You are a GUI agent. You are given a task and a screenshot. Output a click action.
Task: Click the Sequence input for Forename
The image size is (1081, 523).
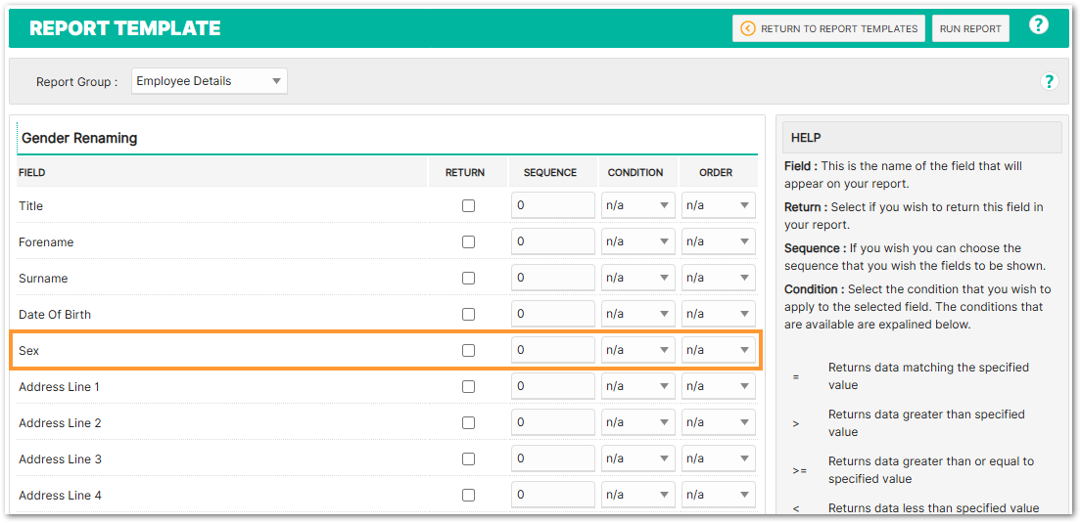pyautogui.click(x=552, y=242)
